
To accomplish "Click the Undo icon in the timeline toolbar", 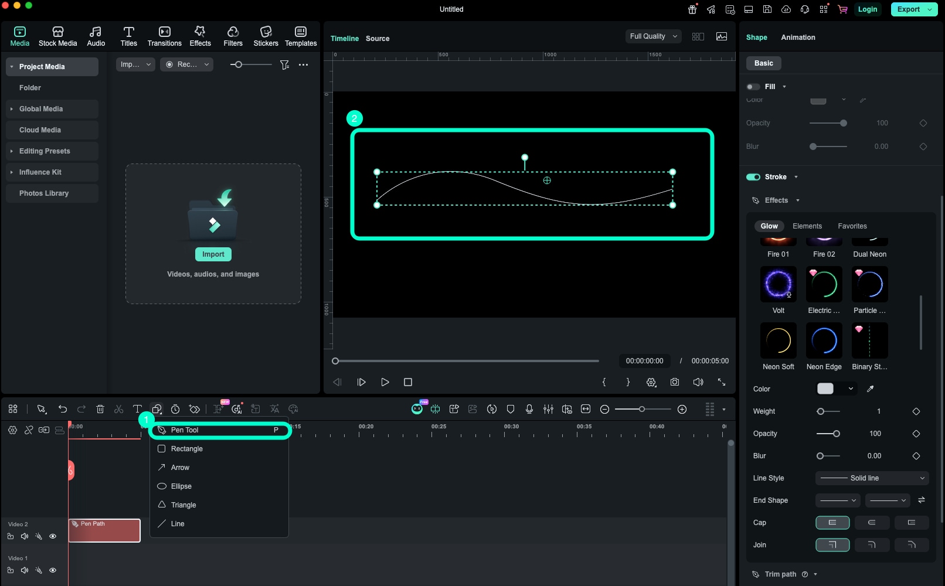I will (x=63, y=409).
